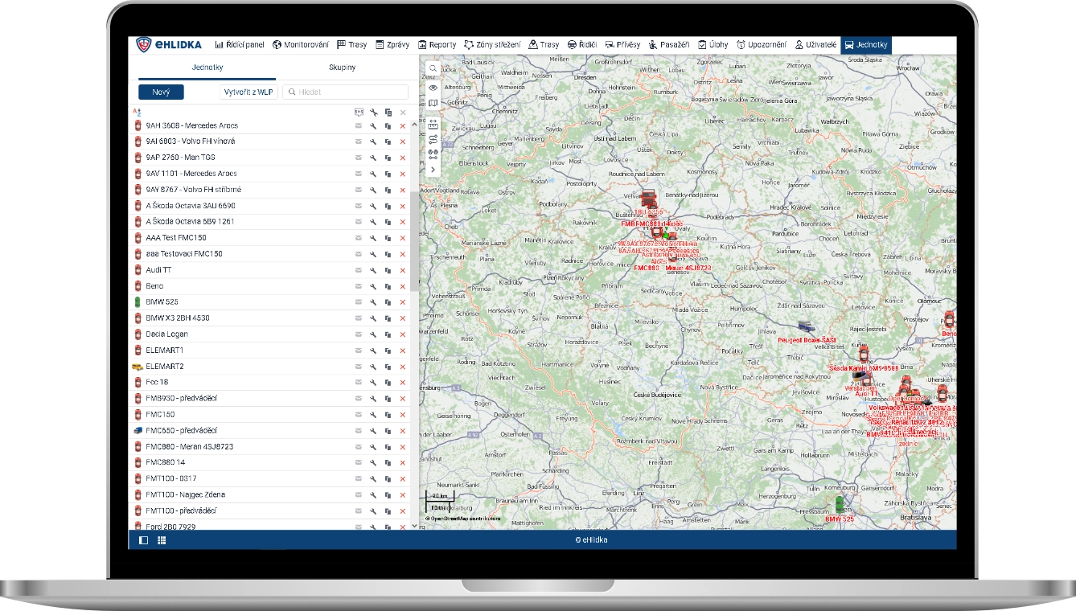Click the envelope icon for AAA Test FMC150

(359, 238)
